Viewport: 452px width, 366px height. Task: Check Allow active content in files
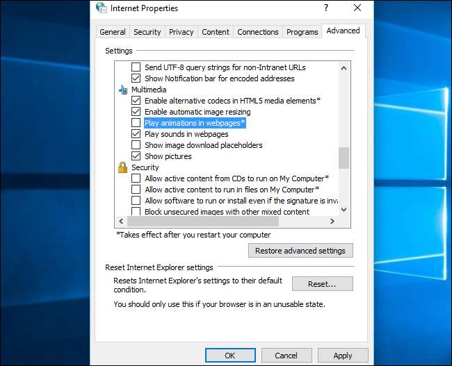[136, 190]
